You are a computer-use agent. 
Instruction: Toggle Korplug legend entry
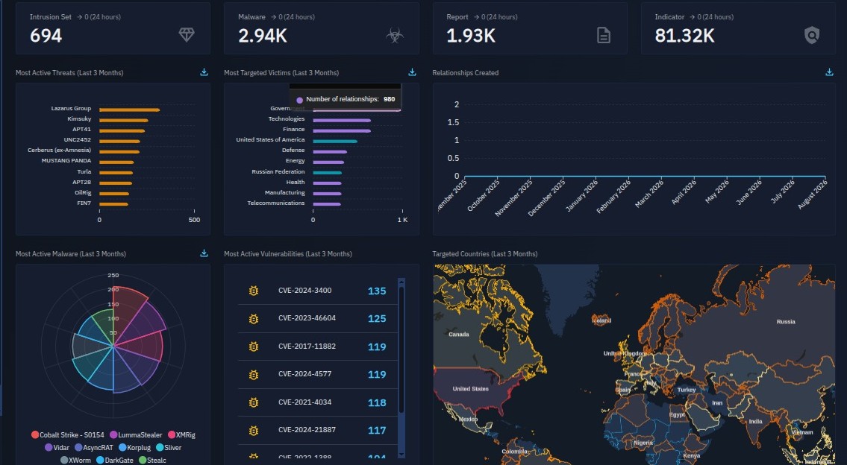[x=134, y=448]
